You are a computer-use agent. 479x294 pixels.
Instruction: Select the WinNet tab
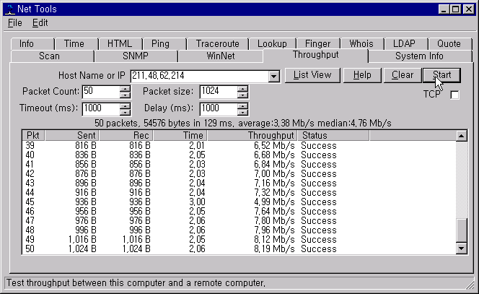pyautogui.click(x=221, y=56)
